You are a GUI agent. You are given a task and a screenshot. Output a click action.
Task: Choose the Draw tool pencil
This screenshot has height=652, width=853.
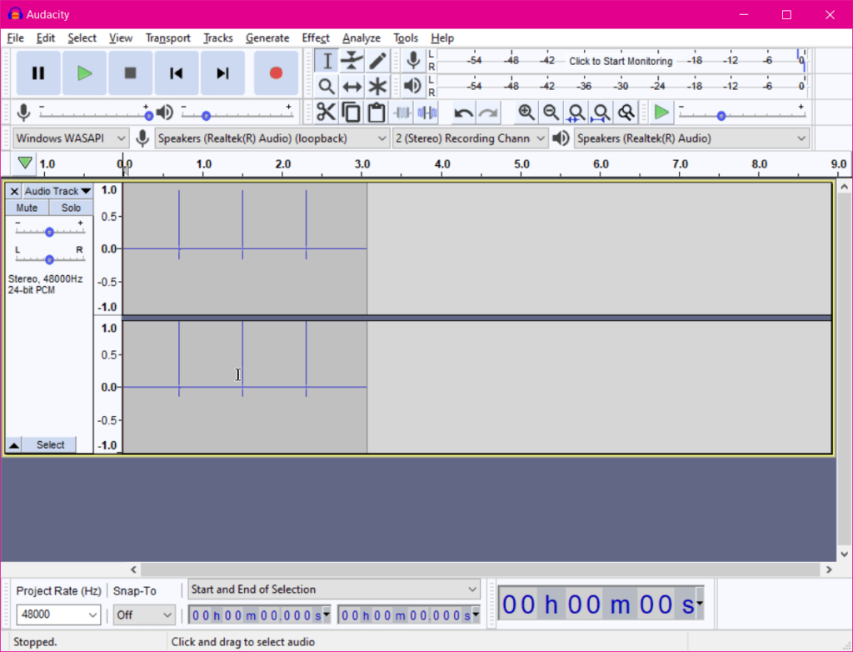point(377,61)
